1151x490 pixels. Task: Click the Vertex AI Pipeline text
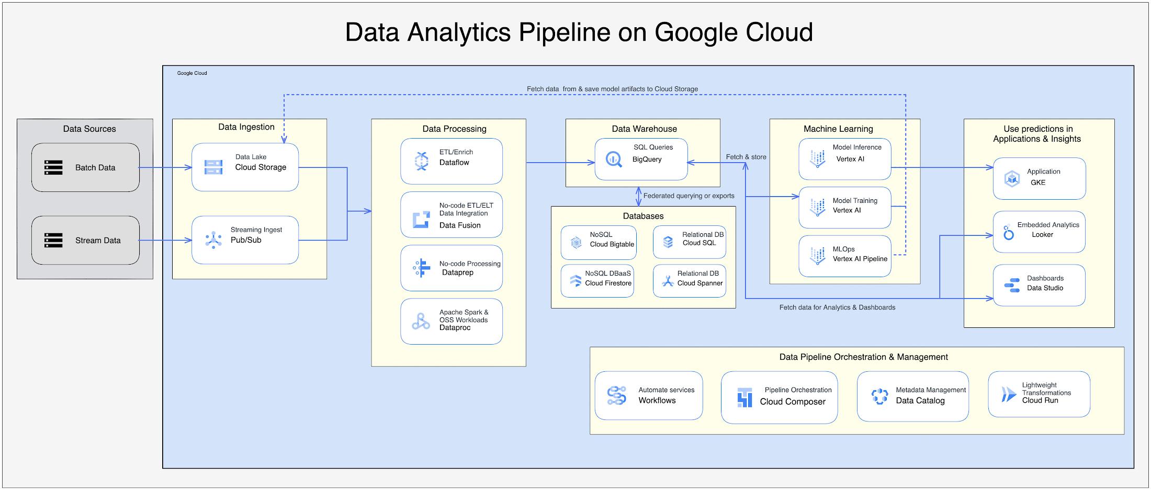[x=860, y=259]
